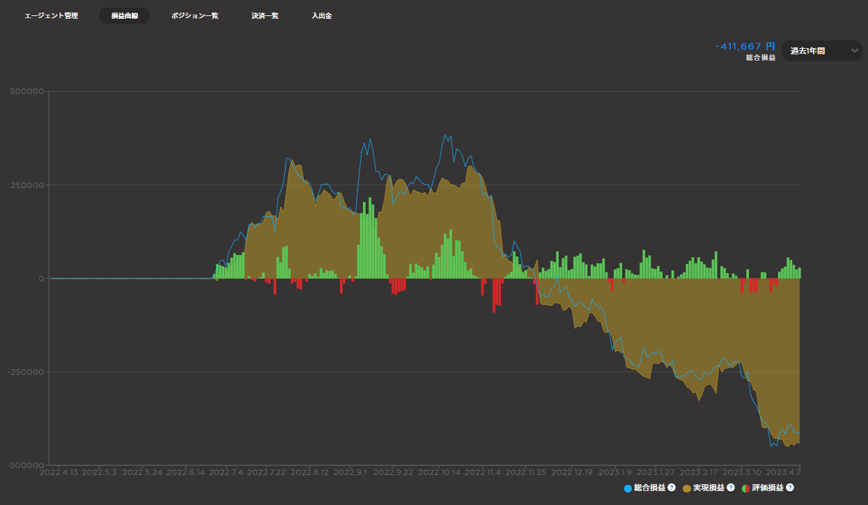The height and width of the screenshot is (505, 868).
Task: Go to the 決済一覧 tab
Action: tap(265, 15)
